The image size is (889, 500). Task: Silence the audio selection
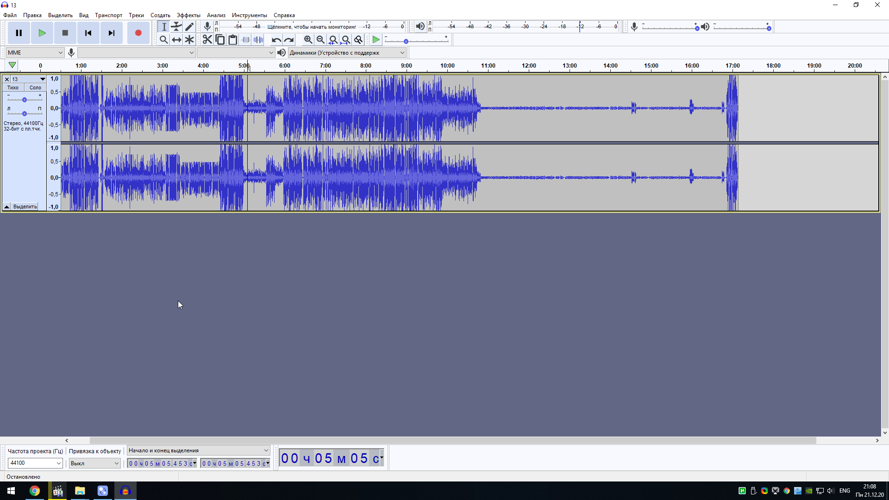258,40
